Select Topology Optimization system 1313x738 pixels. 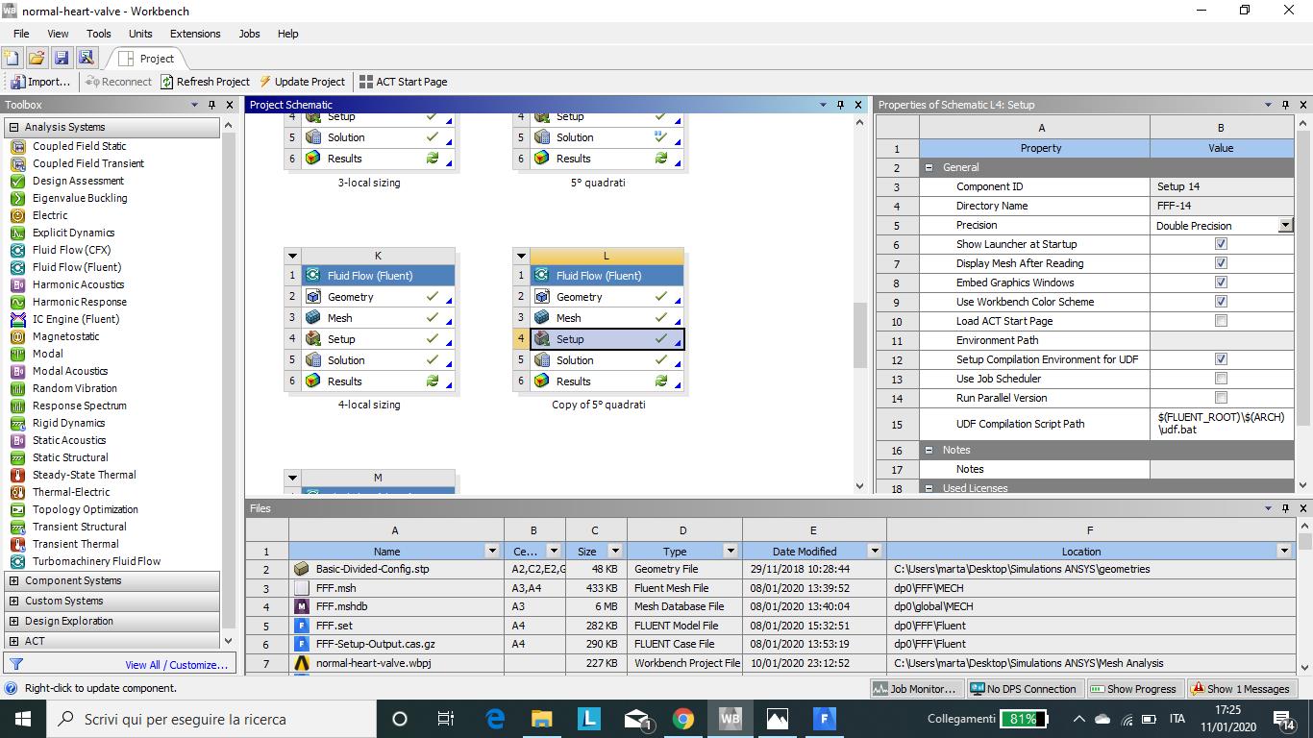(86, 509)
